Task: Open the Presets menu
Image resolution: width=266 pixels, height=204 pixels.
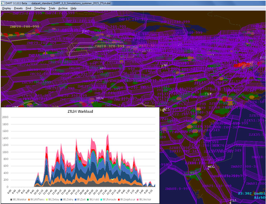Action: point(18,8)
